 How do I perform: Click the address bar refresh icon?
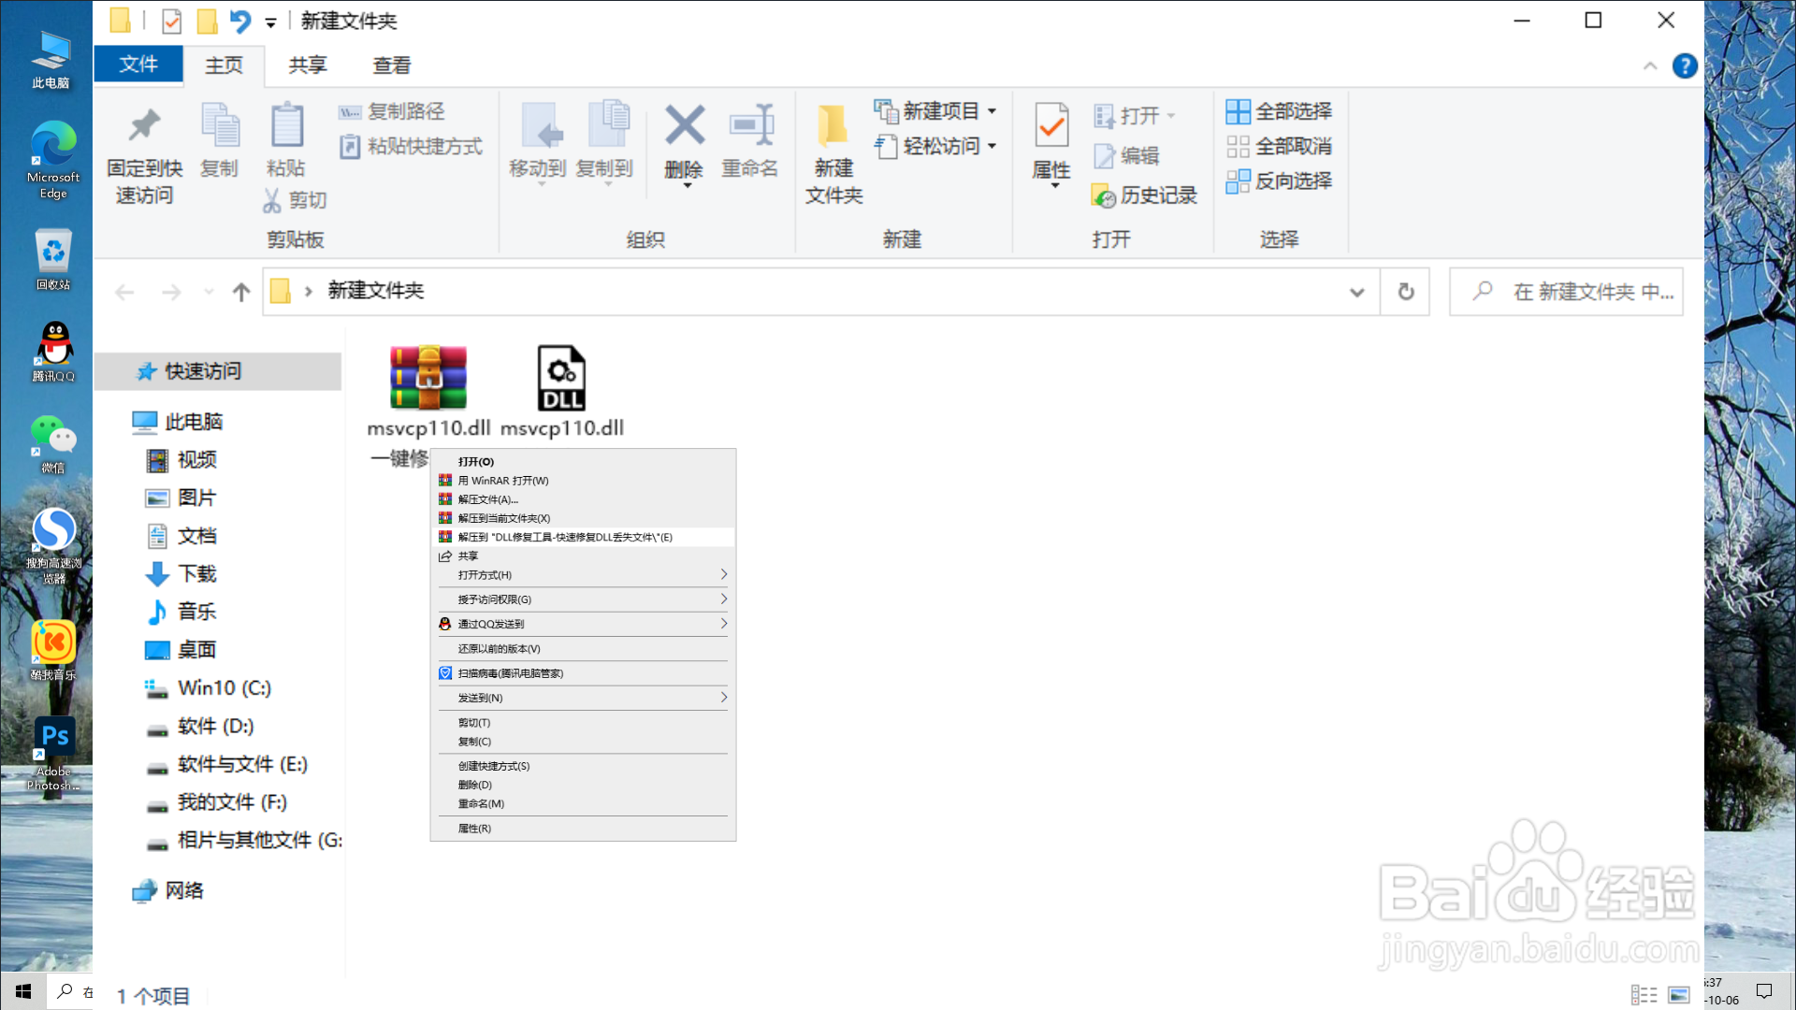[1405, 292]
